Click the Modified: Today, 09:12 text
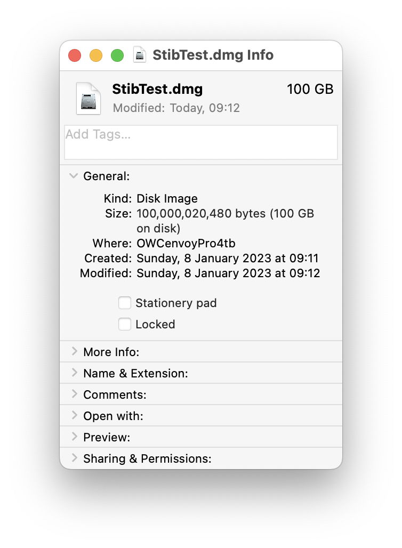The image size is (402, 548). [x=177, y=108]
